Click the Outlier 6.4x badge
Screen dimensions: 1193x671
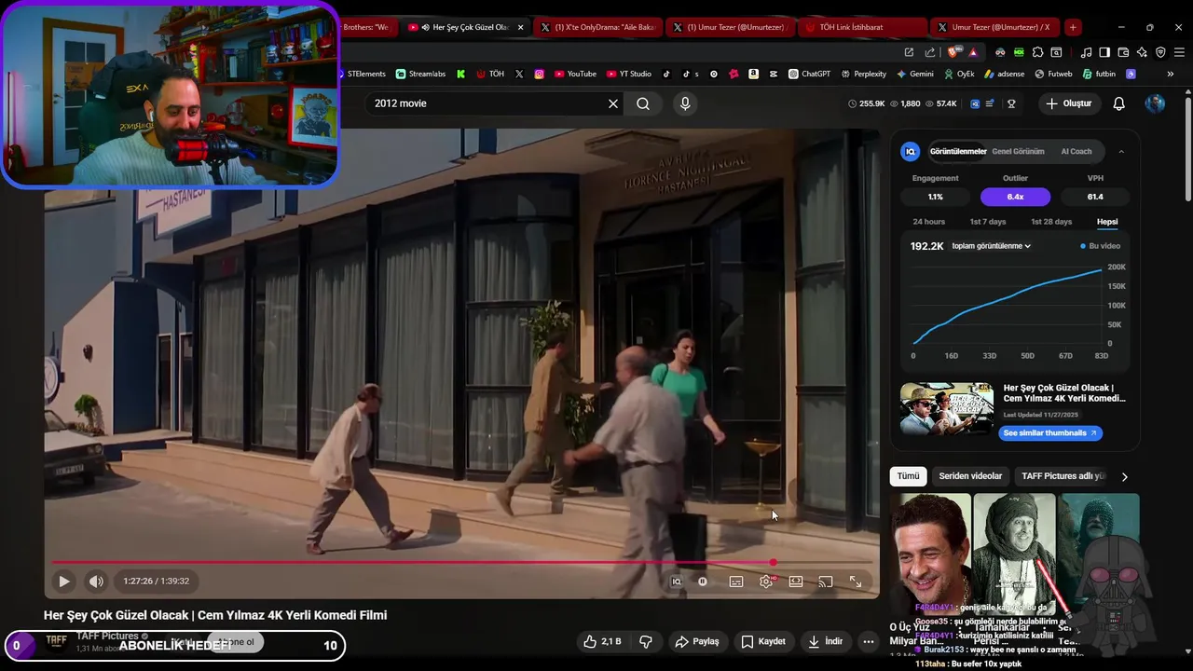1015,197
